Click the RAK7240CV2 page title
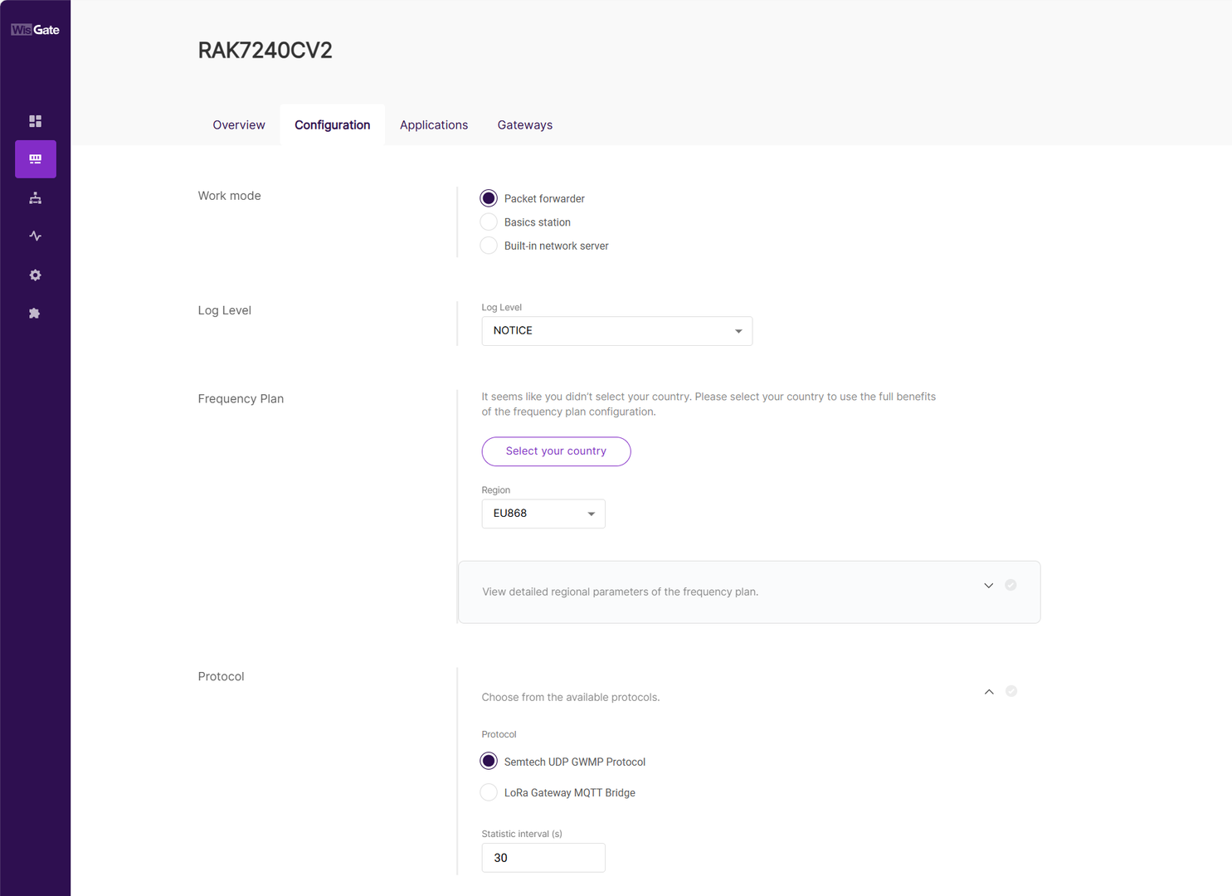This screenshot has height=896, width=1232. click(265, 51)
